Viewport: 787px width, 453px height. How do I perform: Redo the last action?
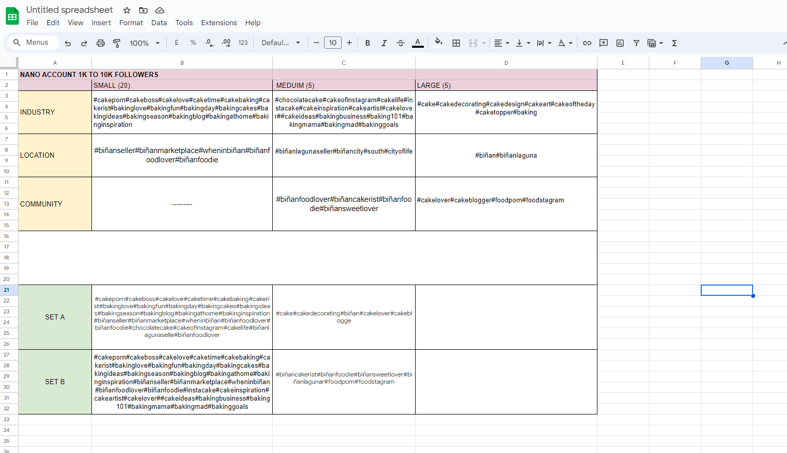click(84, 43)
